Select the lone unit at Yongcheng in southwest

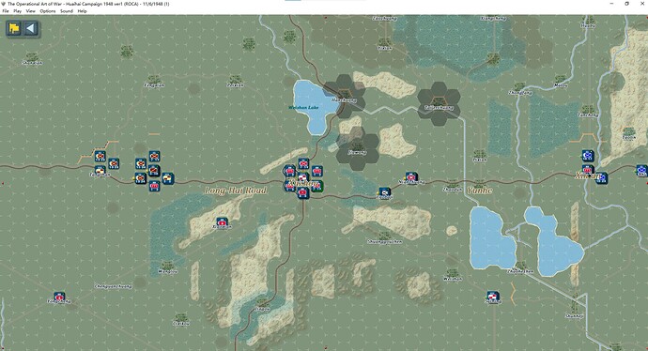[x=59, y=297]
